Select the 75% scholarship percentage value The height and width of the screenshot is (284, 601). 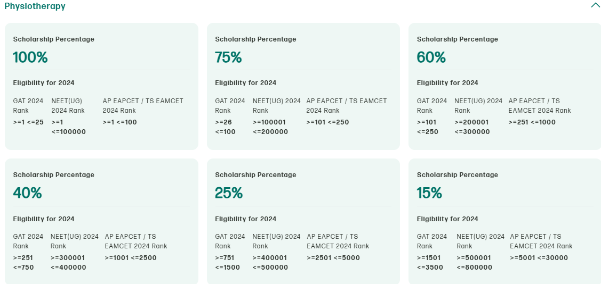228,57
